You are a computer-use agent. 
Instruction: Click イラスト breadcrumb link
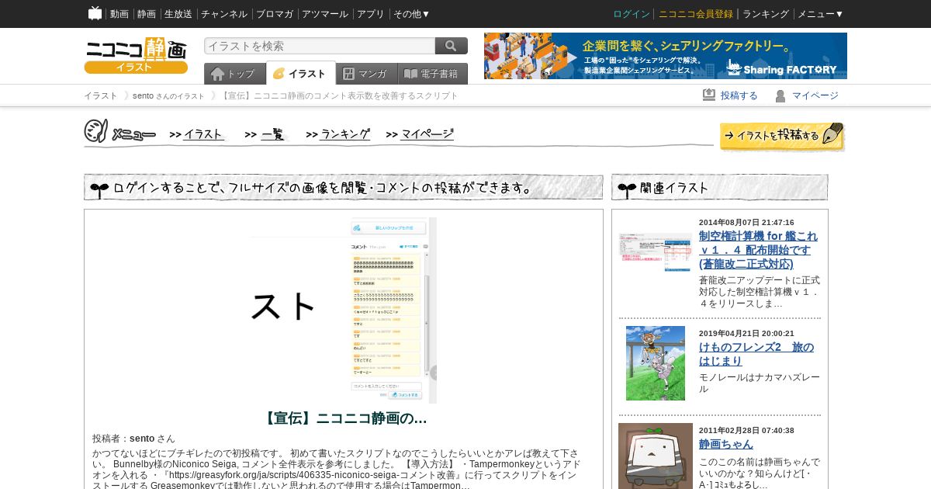101,95
